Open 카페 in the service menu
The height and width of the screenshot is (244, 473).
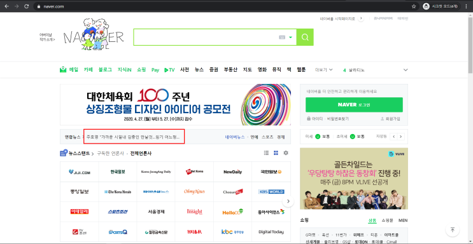tap(88, 70)
